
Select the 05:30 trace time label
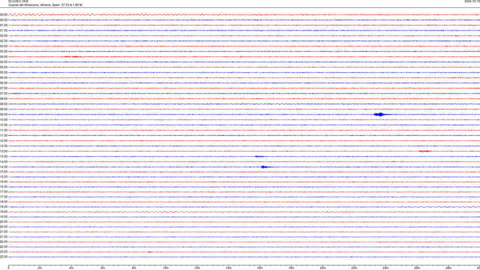[x=3, y=72]
